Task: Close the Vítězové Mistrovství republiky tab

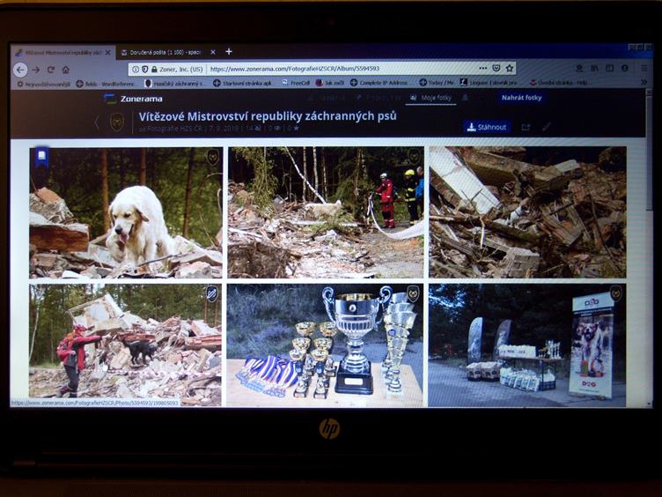Action: point(108,52)
